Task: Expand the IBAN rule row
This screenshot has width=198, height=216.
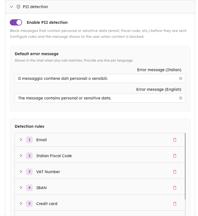Action: [x=21, y=187]
